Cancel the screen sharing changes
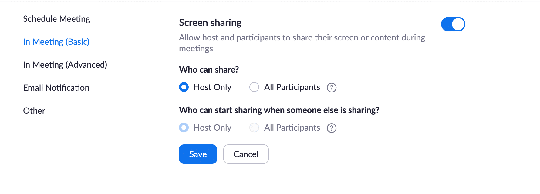This screenshot has height=194, width=540. click(246, 154)
